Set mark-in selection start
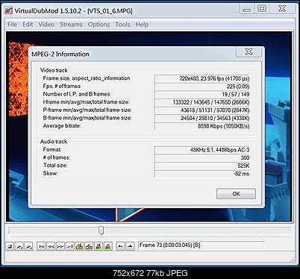The width and height of the screenshot is (300, 279). 120,246
